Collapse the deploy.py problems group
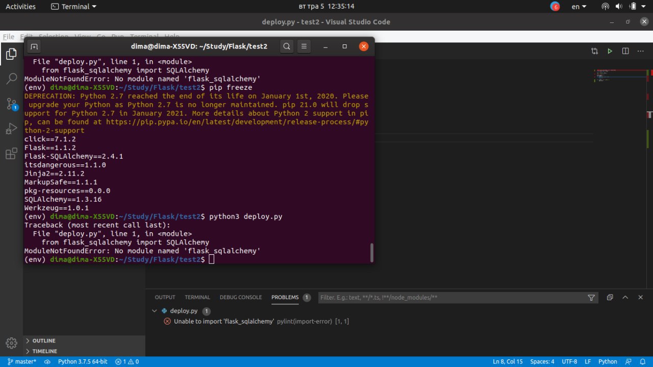This screenshot has height=367, width=653. (x=155, y=311)
